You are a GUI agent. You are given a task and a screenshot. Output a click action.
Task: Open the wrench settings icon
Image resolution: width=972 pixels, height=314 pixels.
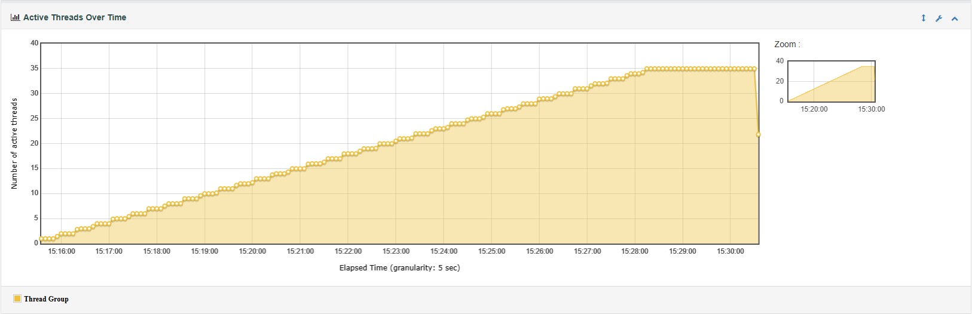coord(939,19)
